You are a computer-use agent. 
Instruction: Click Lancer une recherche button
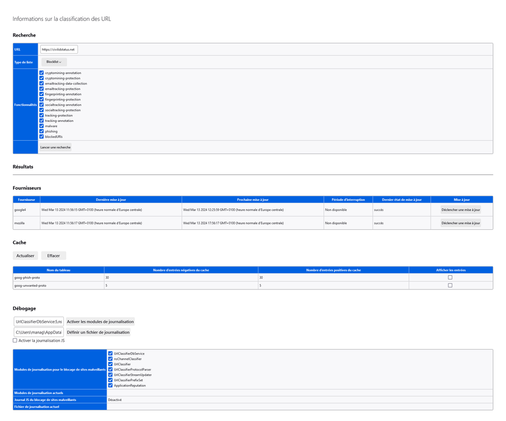point(55,148)
